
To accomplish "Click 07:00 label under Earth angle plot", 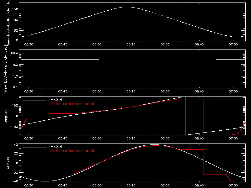I will coord(233,44).
